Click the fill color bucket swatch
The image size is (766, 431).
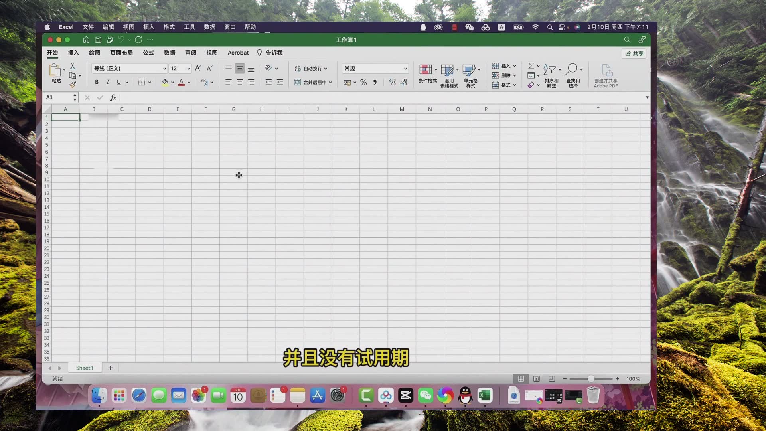pos(165,82)
